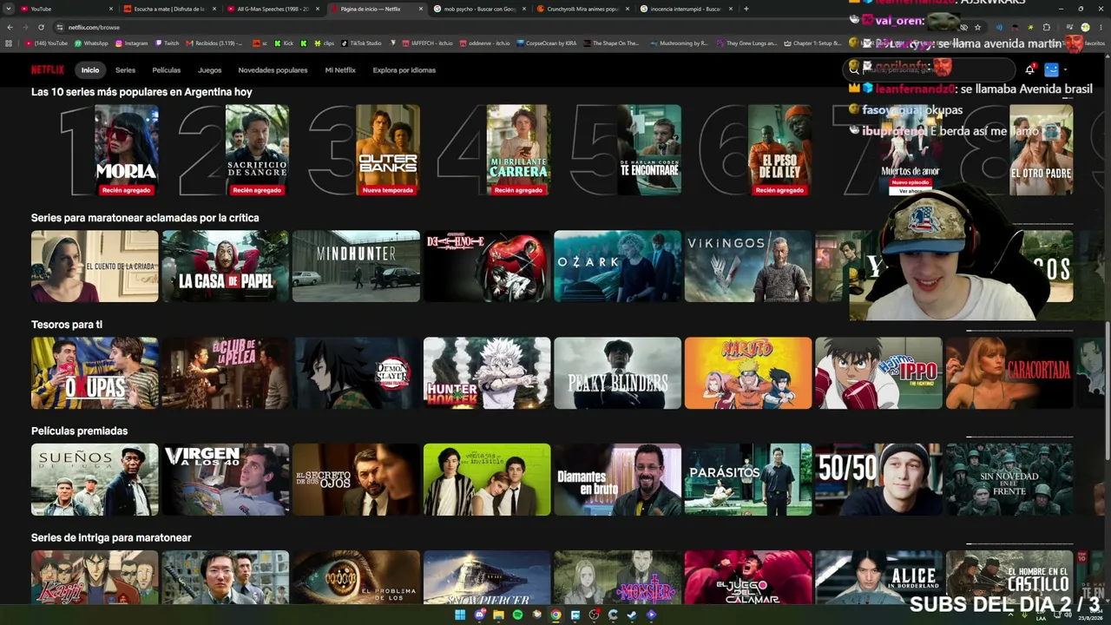Open the WhatsApp bookmark

[x=91, y=43]
